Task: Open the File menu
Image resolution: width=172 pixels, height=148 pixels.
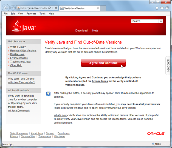Action: click(5, 14)
